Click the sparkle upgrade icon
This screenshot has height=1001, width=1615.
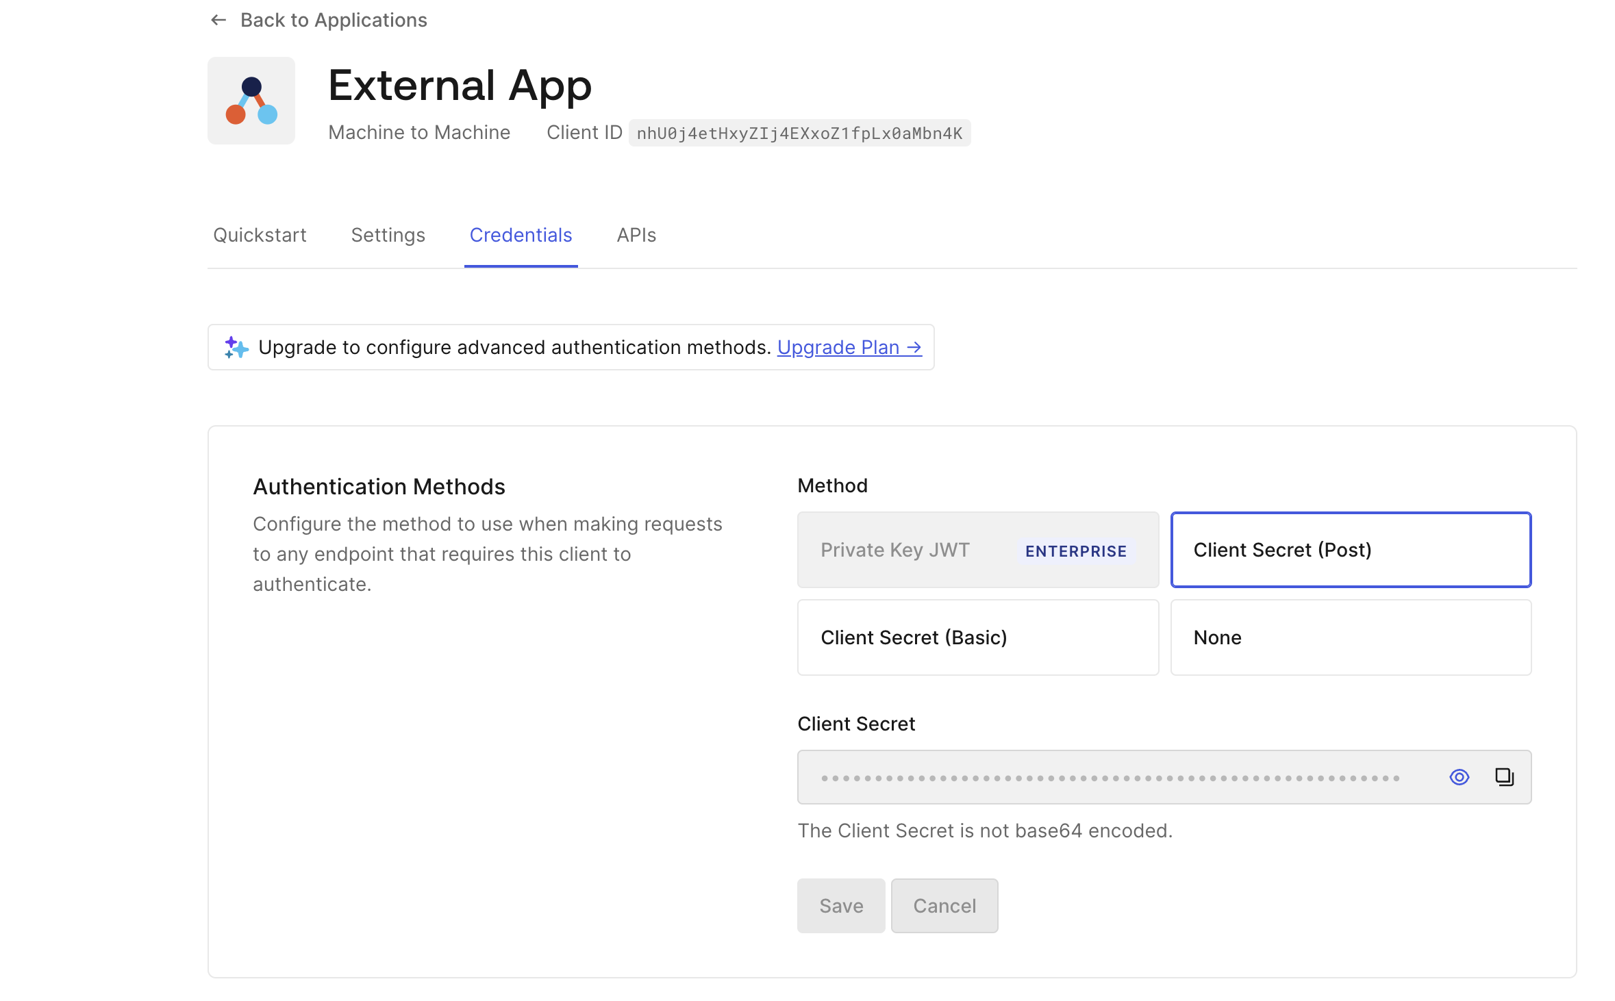[x=236, y=348]
